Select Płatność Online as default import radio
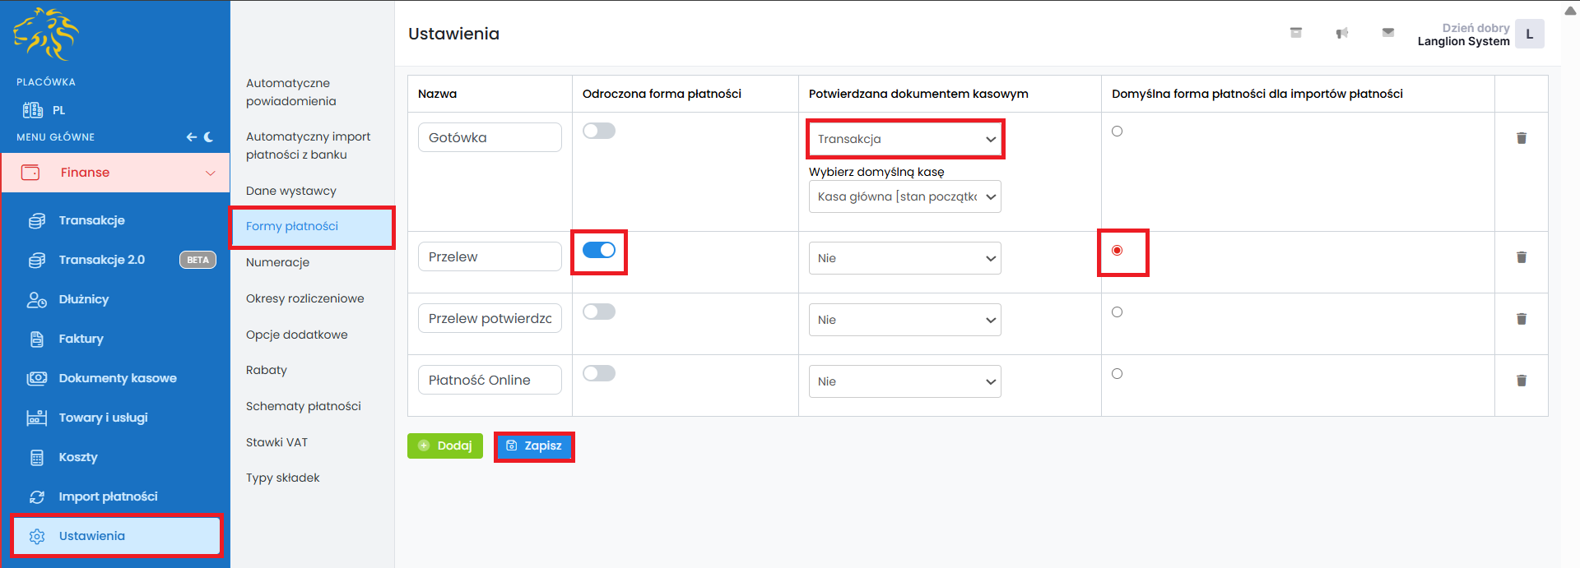1580x568 pixels. [x=1117, y=374]
